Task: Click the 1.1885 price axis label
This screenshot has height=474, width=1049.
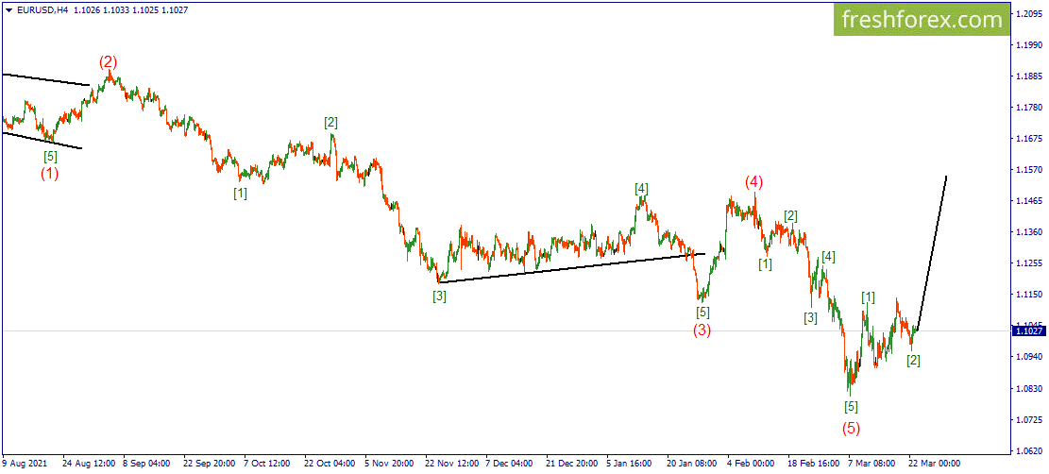Action: coord(1029,76)
